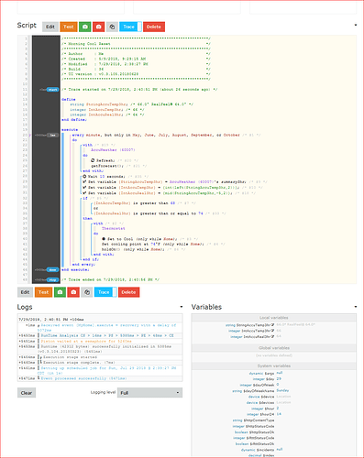This screenshot has width=364, height=458.
Task: Open the Logging level dropdown showing Full
Action: (x=149, y=393)
